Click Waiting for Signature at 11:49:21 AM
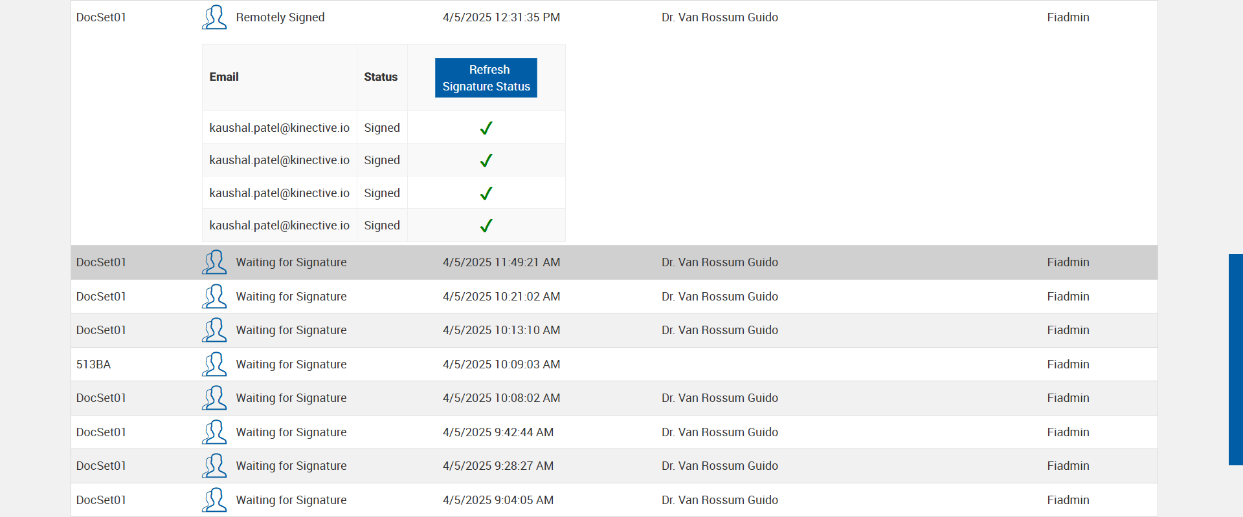 click(291, 262)
